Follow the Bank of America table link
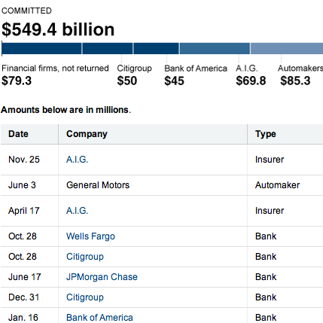 pyautogui.click(x=99, y=318)
